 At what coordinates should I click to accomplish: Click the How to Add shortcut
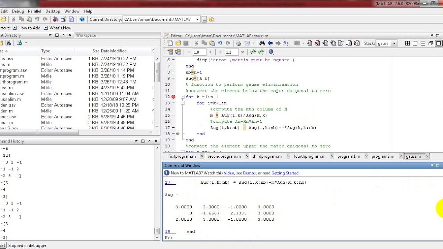pyautogui.click(x=26, y=28)
